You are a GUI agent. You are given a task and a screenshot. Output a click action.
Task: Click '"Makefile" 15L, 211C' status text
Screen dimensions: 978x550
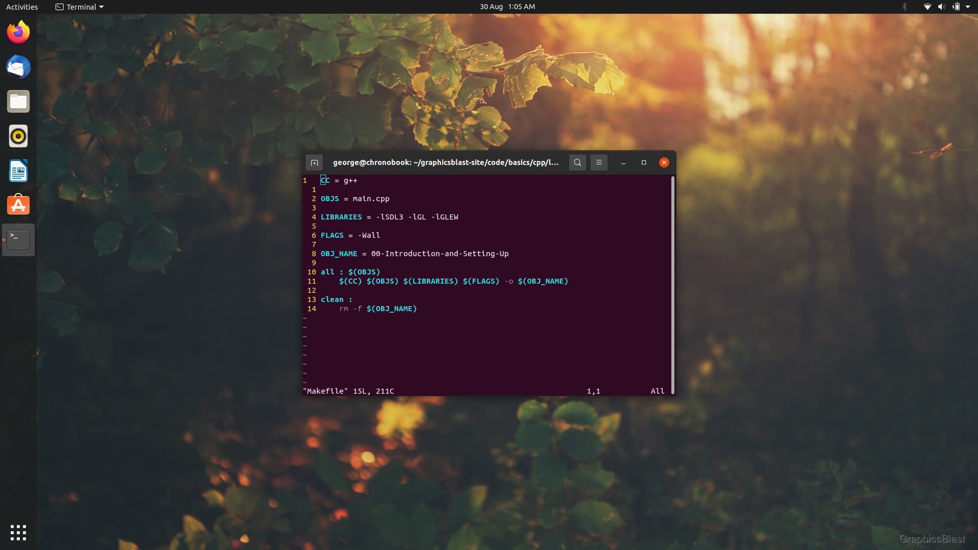pyautogui.click(x=348, y=391)
